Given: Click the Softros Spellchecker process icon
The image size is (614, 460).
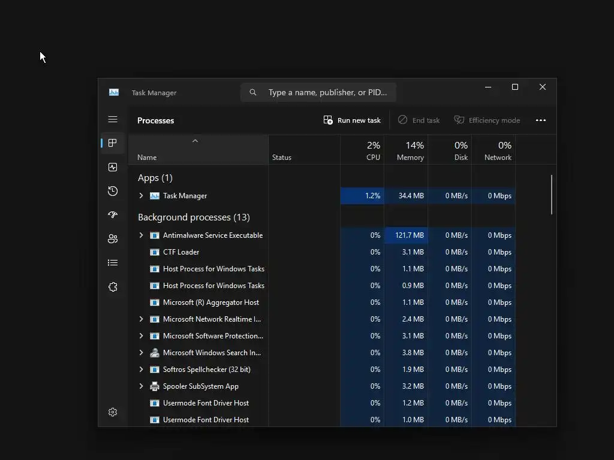Looking at the screenshot, I should [155, 370].
